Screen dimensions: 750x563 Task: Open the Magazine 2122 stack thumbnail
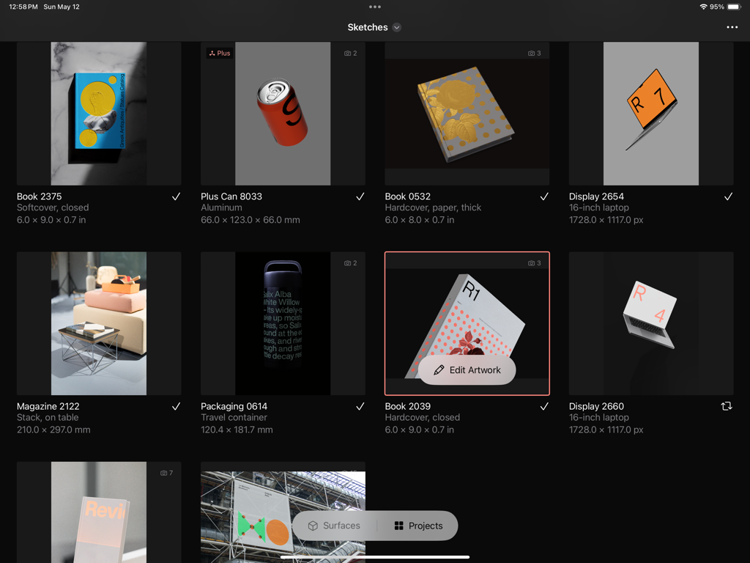pyautogui.click(x=99, y=323)
